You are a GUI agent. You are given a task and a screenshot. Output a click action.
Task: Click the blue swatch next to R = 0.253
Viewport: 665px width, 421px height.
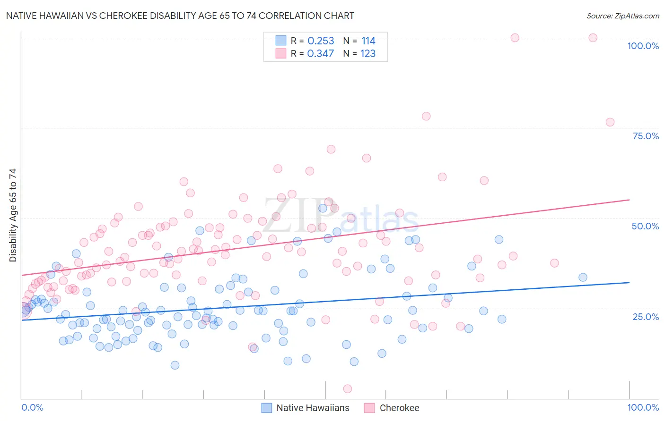point(281,41)
